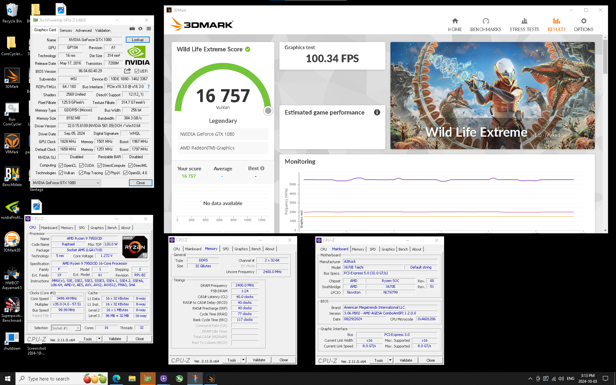Click the Bus Interface question mark in GPU-Z

click(x=148, y=87)
